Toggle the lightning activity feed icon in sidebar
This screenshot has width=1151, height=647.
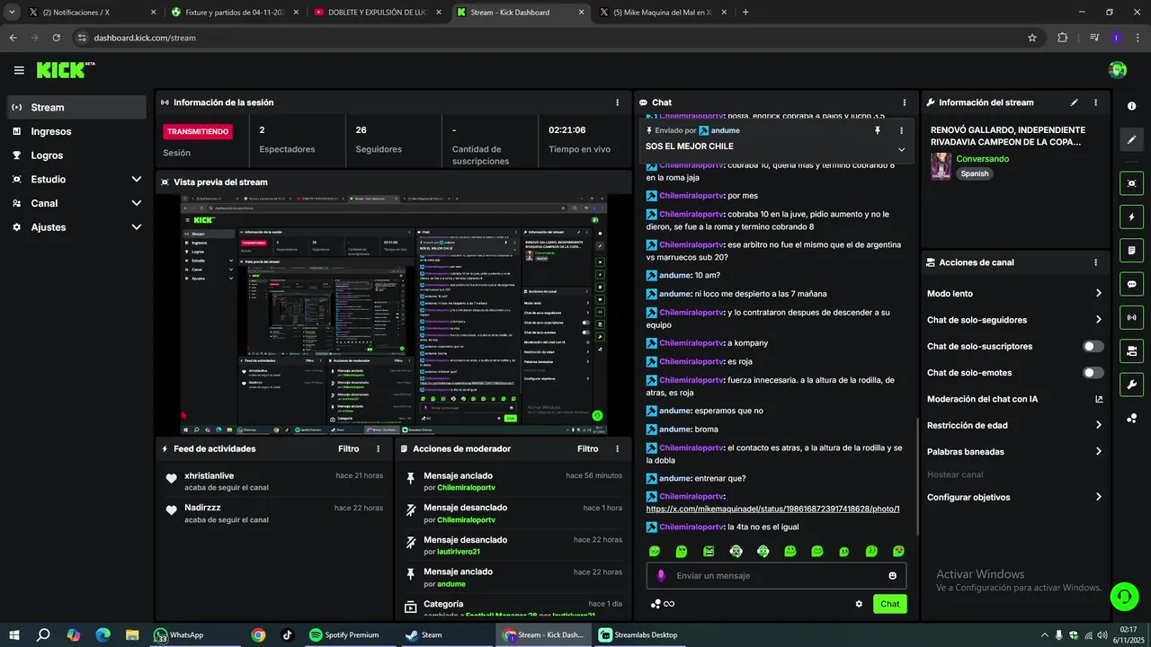click(1131, 217)
